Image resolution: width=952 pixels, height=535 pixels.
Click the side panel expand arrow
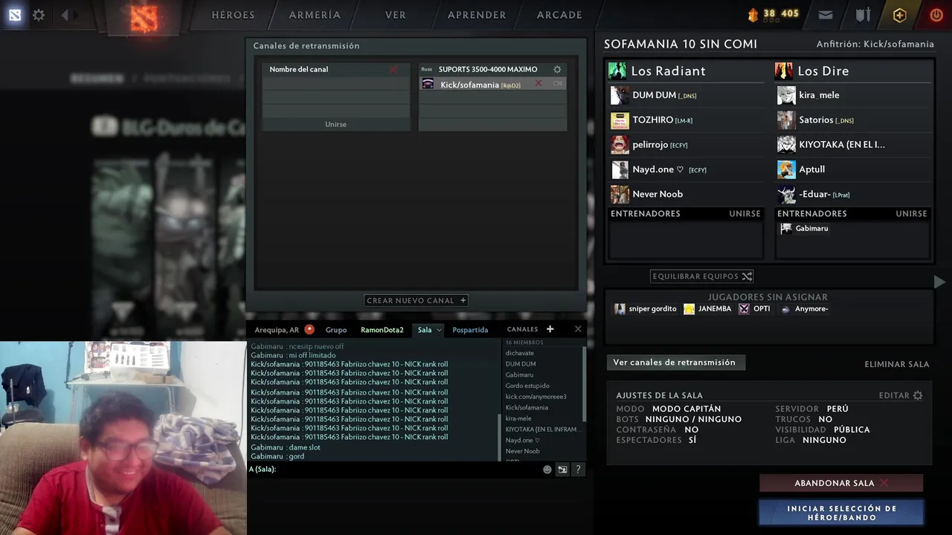click(939, 282)
